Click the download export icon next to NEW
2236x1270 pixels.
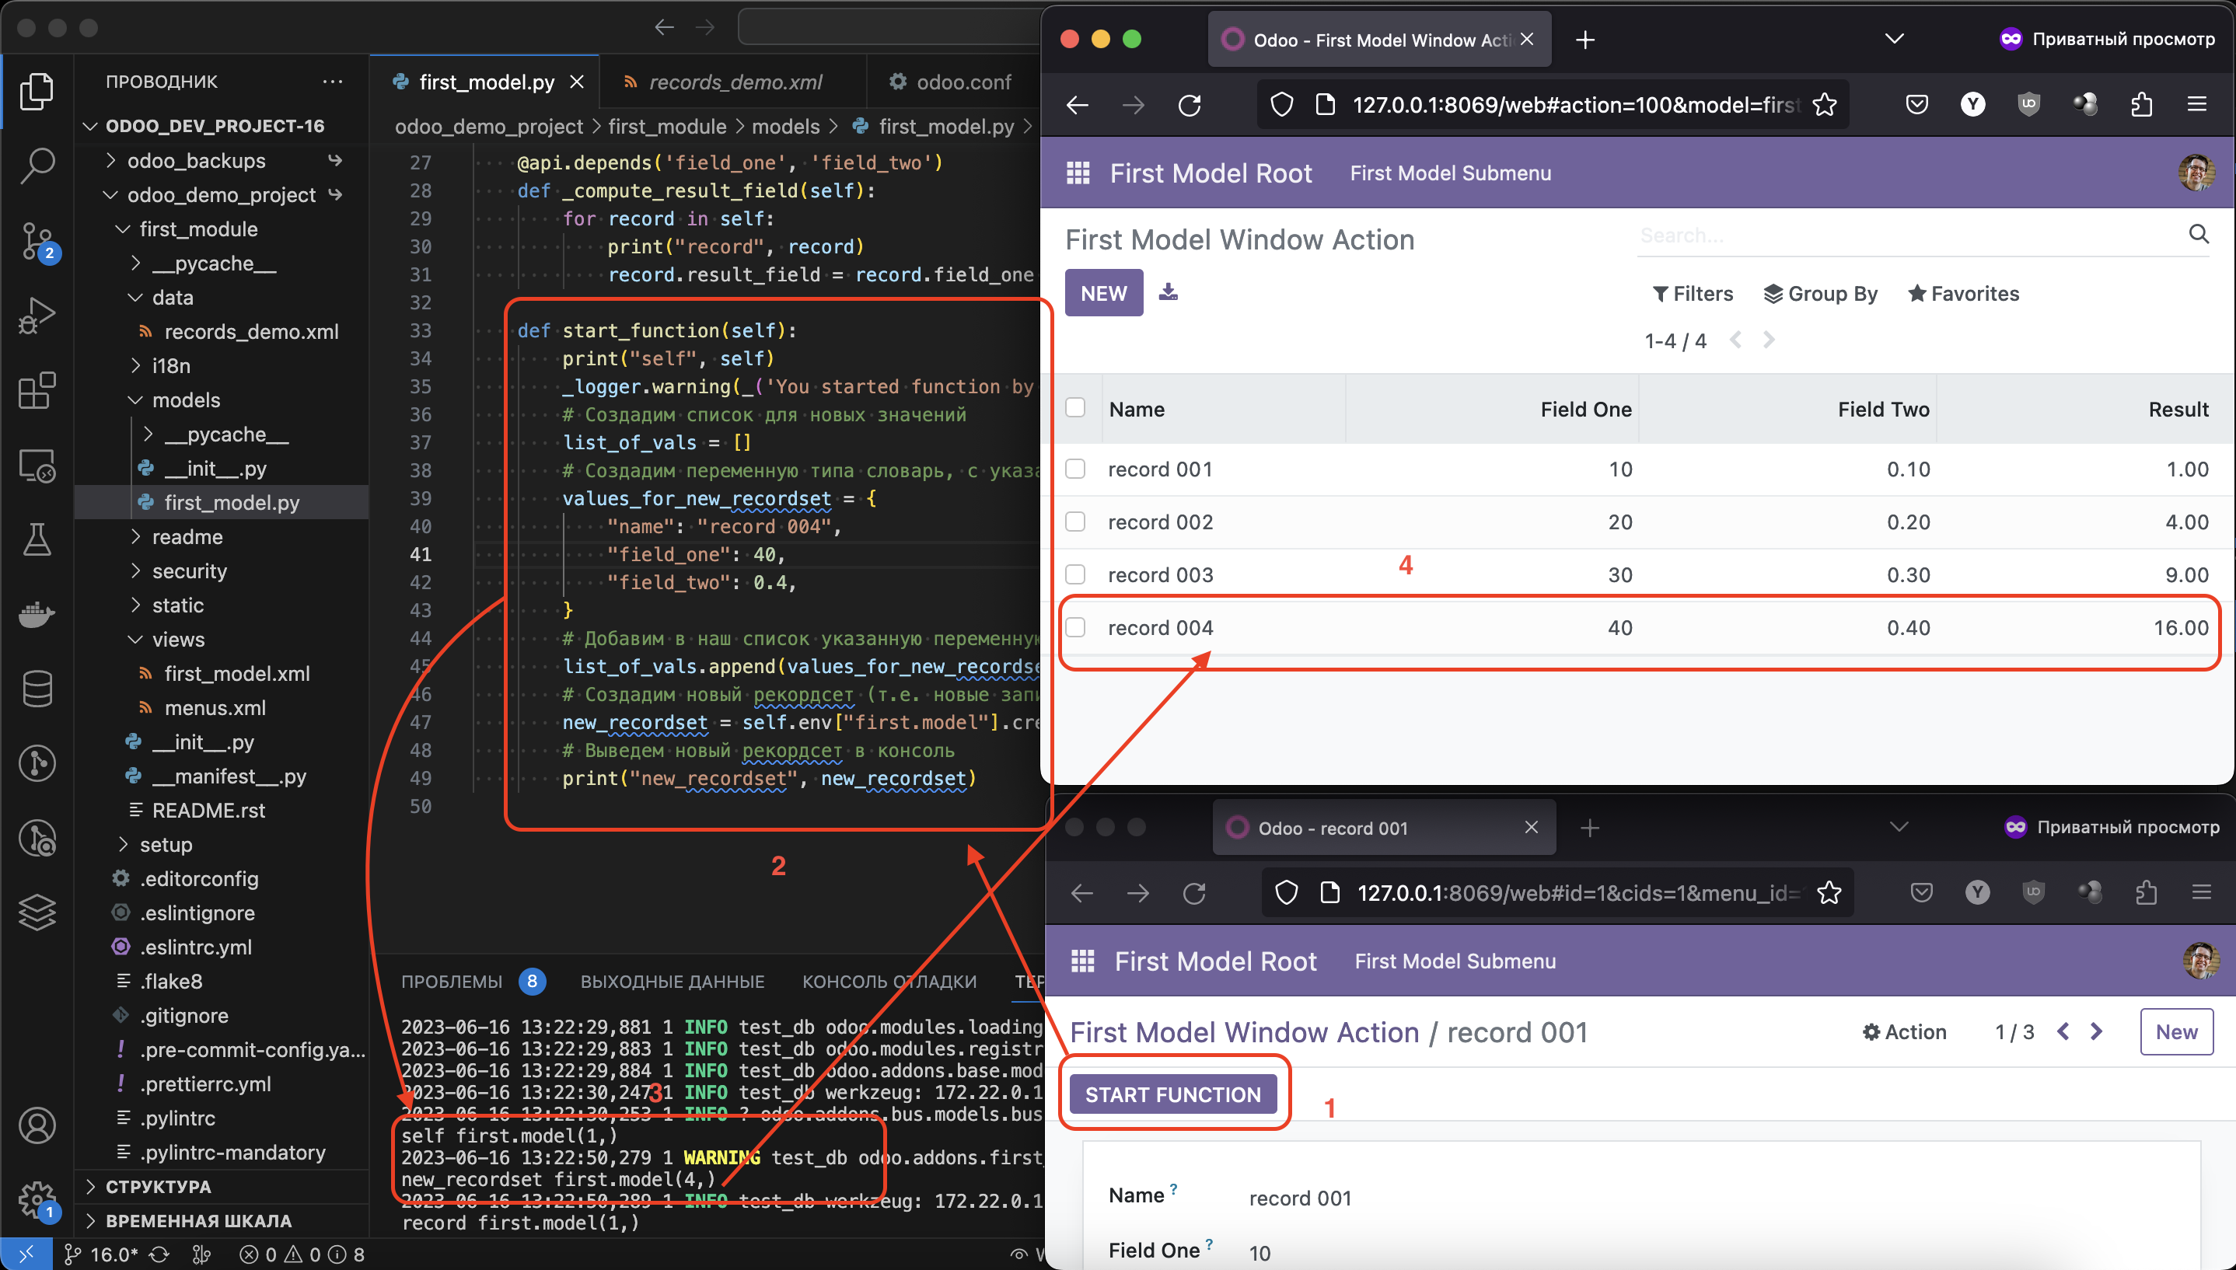(x=1169, y=292)
